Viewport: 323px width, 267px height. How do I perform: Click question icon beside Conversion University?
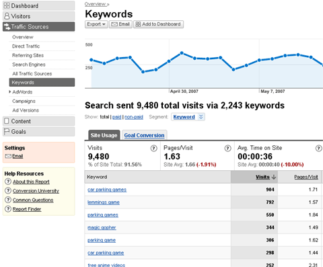coord(8,190)
